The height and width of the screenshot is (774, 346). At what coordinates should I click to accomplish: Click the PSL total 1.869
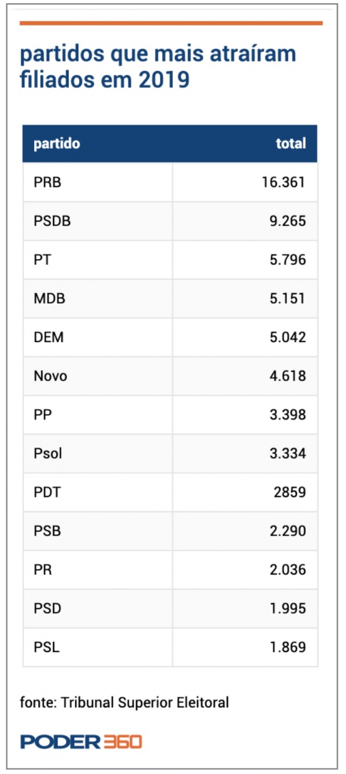[288, 647]
